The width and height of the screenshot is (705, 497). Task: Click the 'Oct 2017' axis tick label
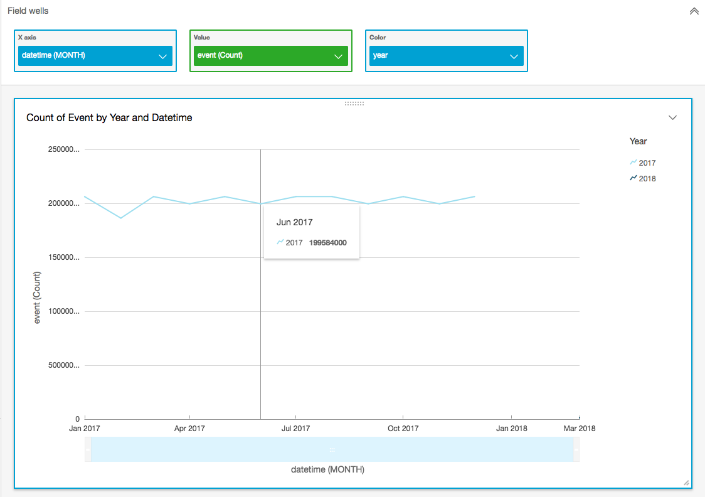[403, 429]
